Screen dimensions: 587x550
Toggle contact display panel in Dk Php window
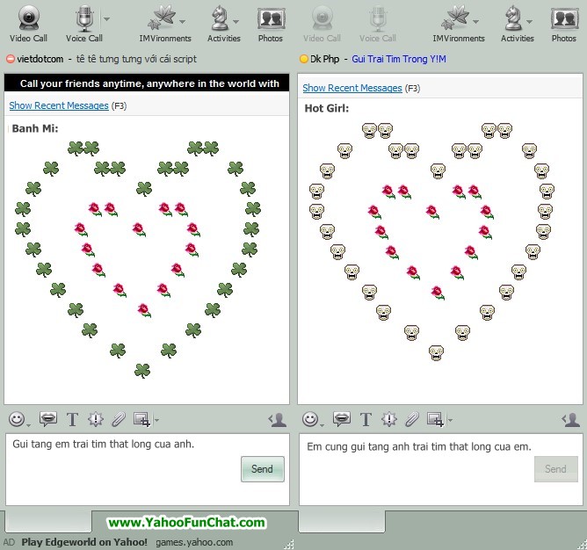(x=571, y=420)
